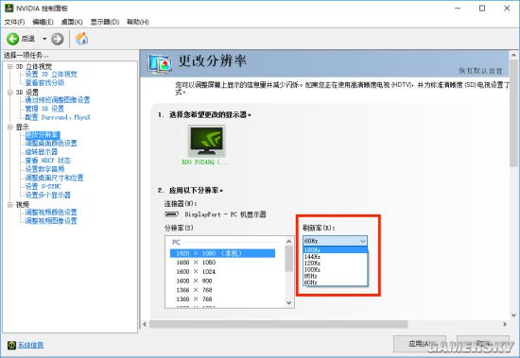Click the Home house icon

[x=82, y=39]
